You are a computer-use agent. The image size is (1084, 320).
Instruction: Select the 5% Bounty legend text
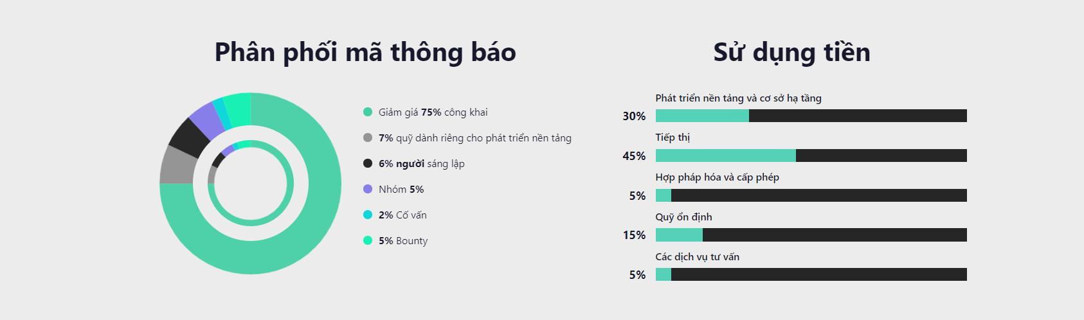point(403,241)
